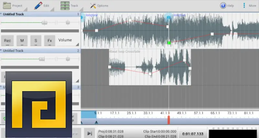Click the Clip End:0:08:21.028 readout

[161, 136]
